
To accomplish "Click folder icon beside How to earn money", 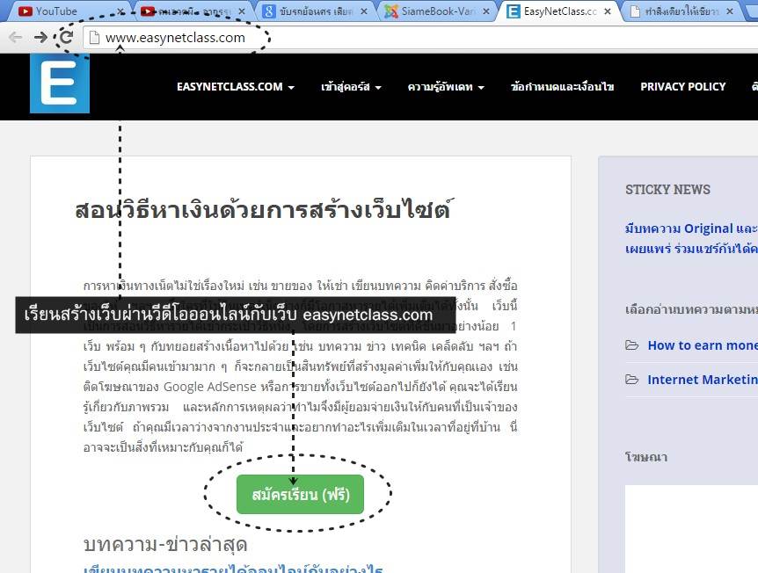I will point(632,345).
